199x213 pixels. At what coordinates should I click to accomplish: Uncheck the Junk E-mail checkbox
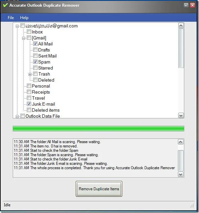[x=29, y=104]
